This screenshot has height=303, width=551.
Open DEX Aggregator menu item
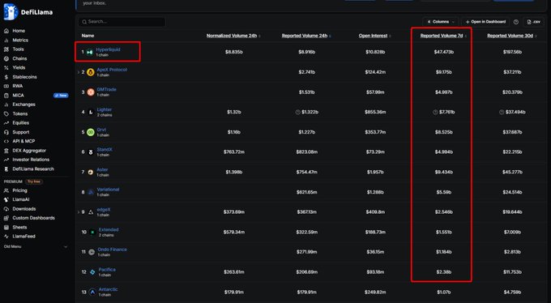(x=29, y=151)
